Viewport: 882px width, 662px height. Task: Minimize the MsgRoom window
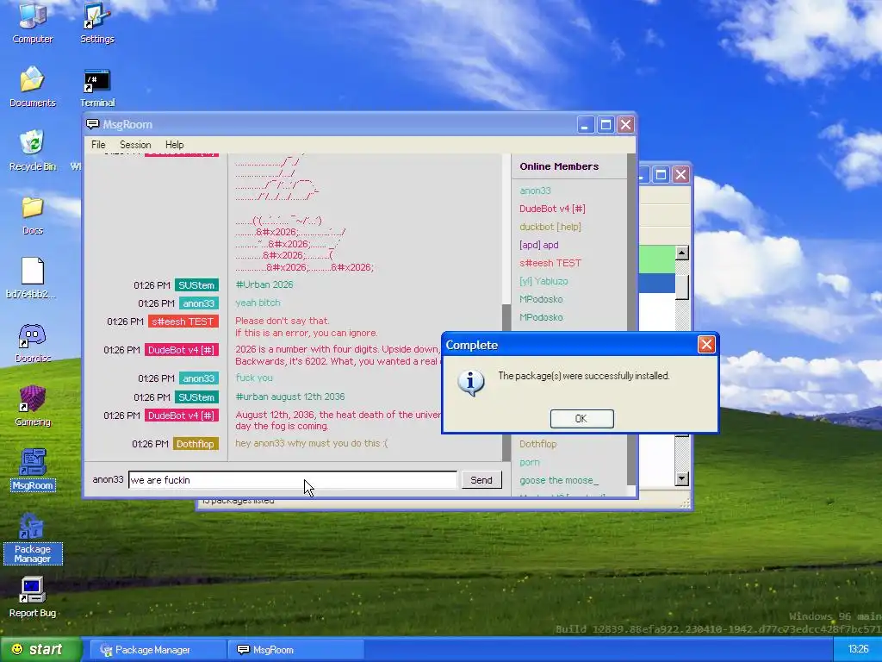pos(585,124)
